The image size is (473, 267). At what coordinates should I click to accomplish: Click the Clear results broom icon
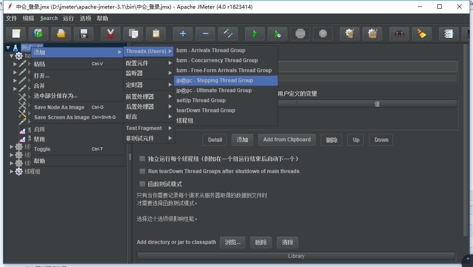(350, 33)
